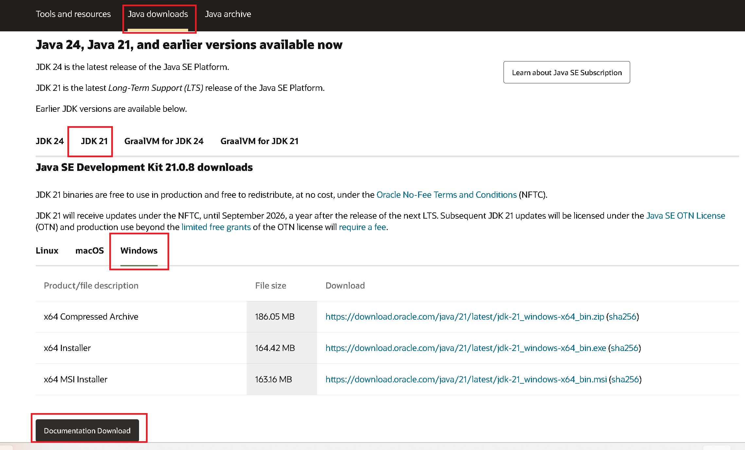745x450 pixels.
Task: Open the require a fee link
Action: click(x=362, y=227)
